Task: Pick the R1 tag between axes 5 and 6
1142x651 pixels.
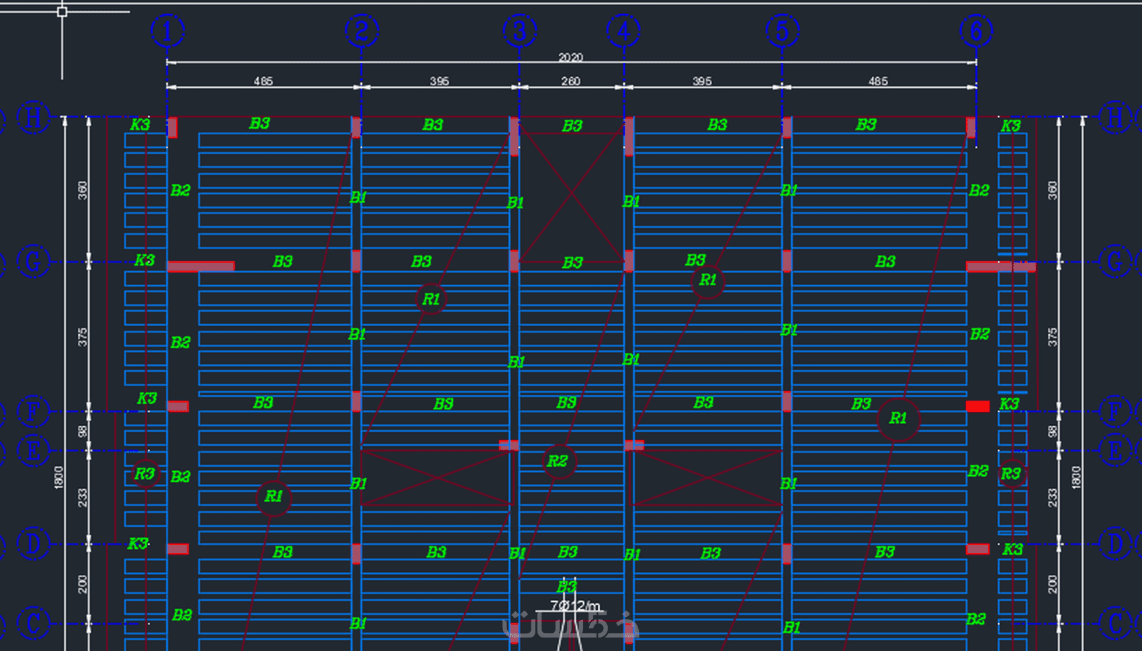Action: coord(898,419)
